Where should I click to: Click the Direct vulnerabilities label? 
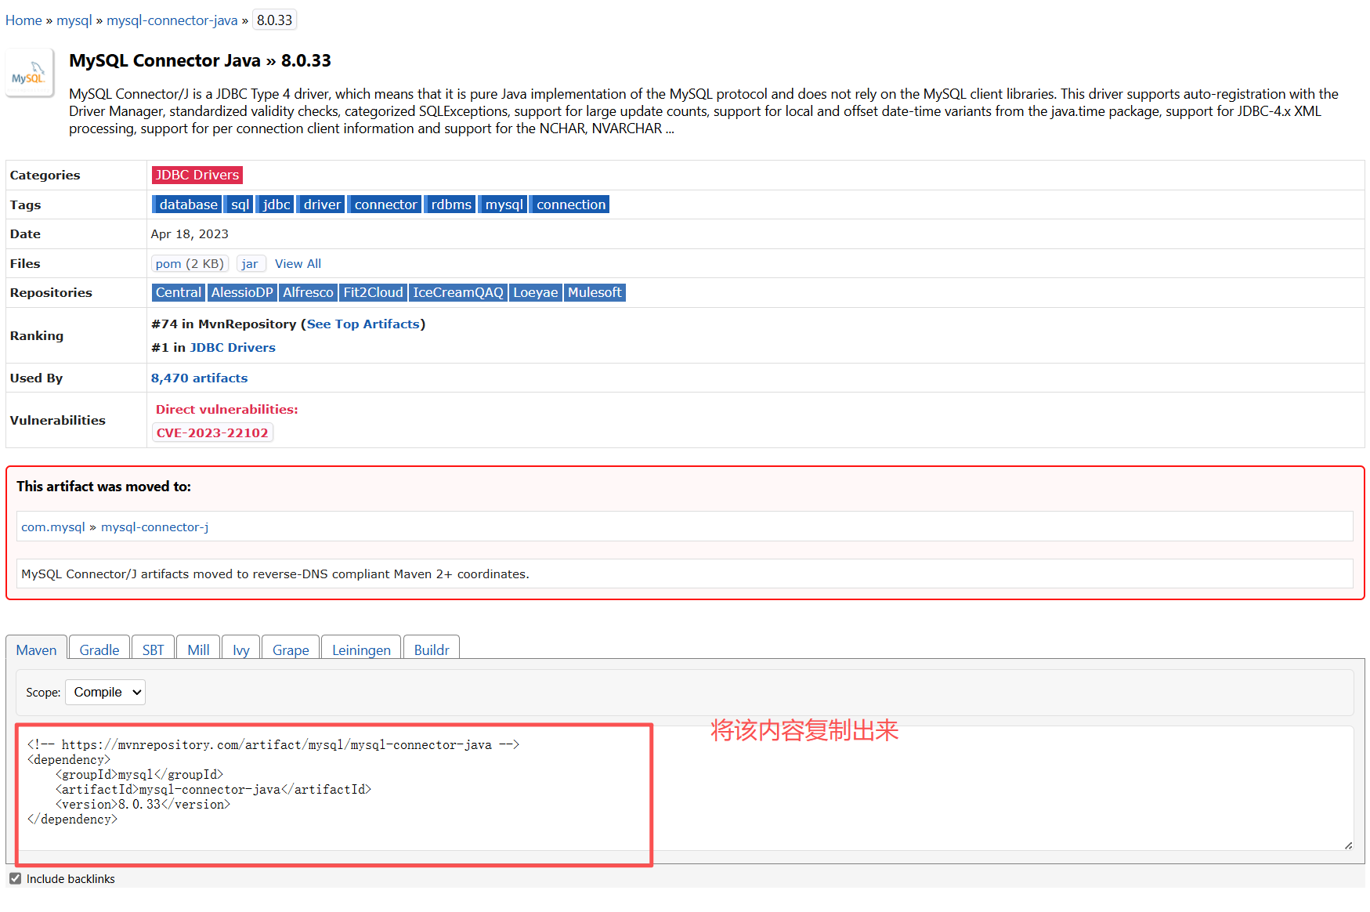[226, 410]
